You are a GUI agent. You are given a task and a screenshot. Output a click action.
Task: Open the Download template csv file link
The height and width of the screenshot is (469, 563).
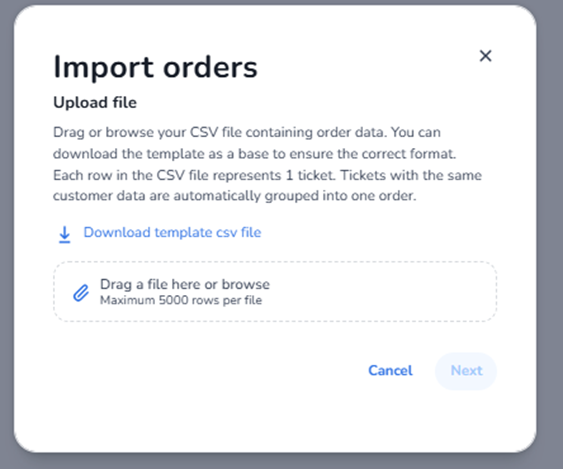pyautogui.click(x=172, y=233)
